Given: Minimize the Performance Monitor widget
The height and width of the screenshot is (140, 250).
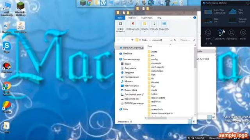Looking at the screenshot, I should 248,3.
